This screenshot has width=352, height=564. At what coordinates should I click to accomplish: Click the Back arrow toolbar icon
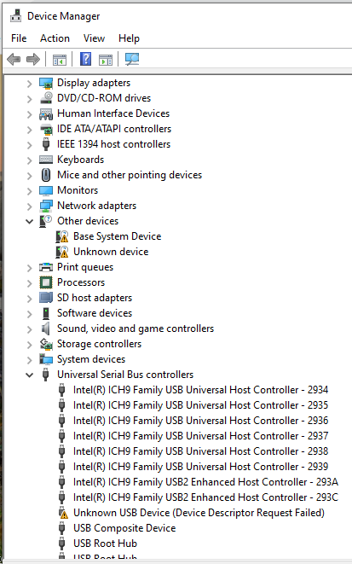(14, 60)
